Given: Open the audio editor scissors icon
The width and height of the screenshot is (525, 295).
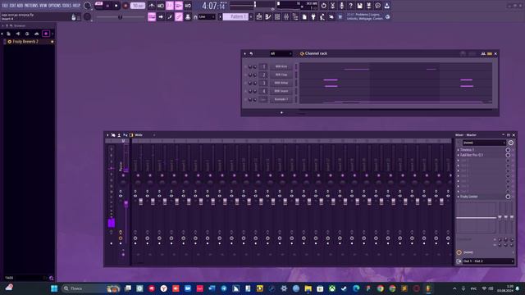Looking at the screenshot, I should [332, 6].
